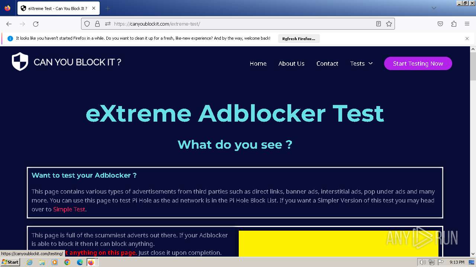The image size is (476, 267).
Task: Click the page scrollbar up arrow
Action: pos(473,49)
